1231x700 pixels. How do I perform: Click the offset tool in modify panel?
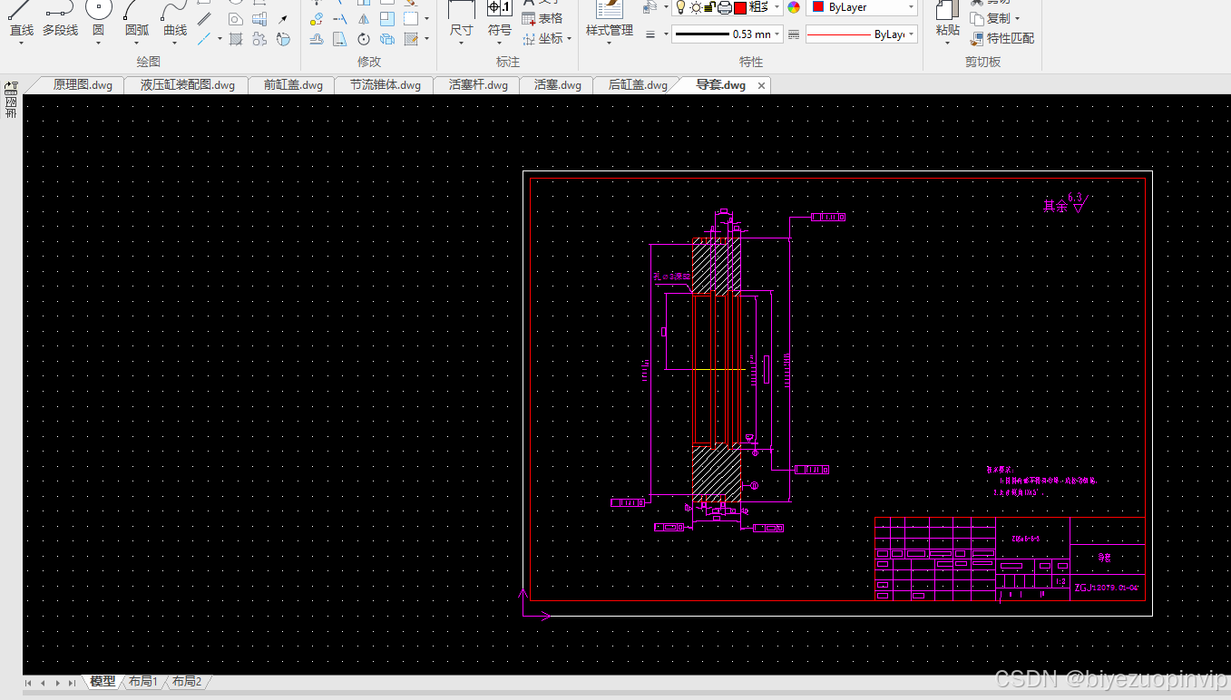click(316, 39)
